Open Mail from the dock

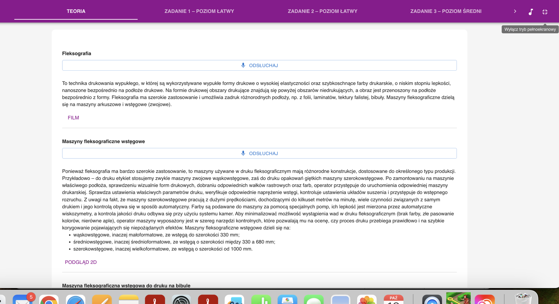point(22,300)
